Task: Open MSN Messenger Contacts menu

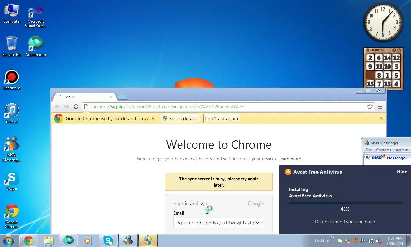Action: pyautogui.click(x=383, y=150)
